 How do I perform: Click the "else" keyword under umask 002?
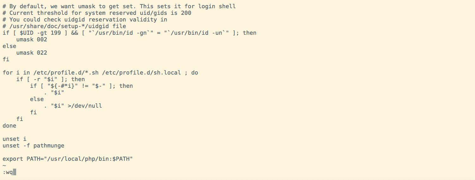click(x=9, y=46)
